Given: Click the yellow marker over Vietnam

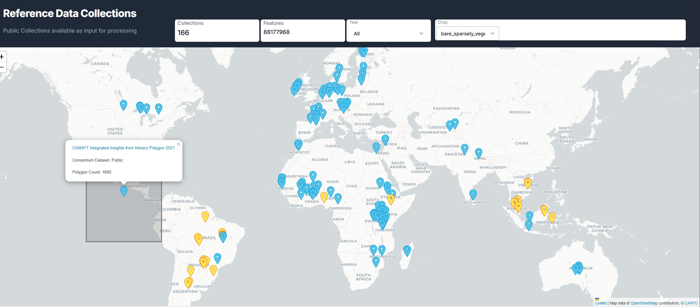Looking at the screenshot, I should pyautogui.click(x=528, y=184).
